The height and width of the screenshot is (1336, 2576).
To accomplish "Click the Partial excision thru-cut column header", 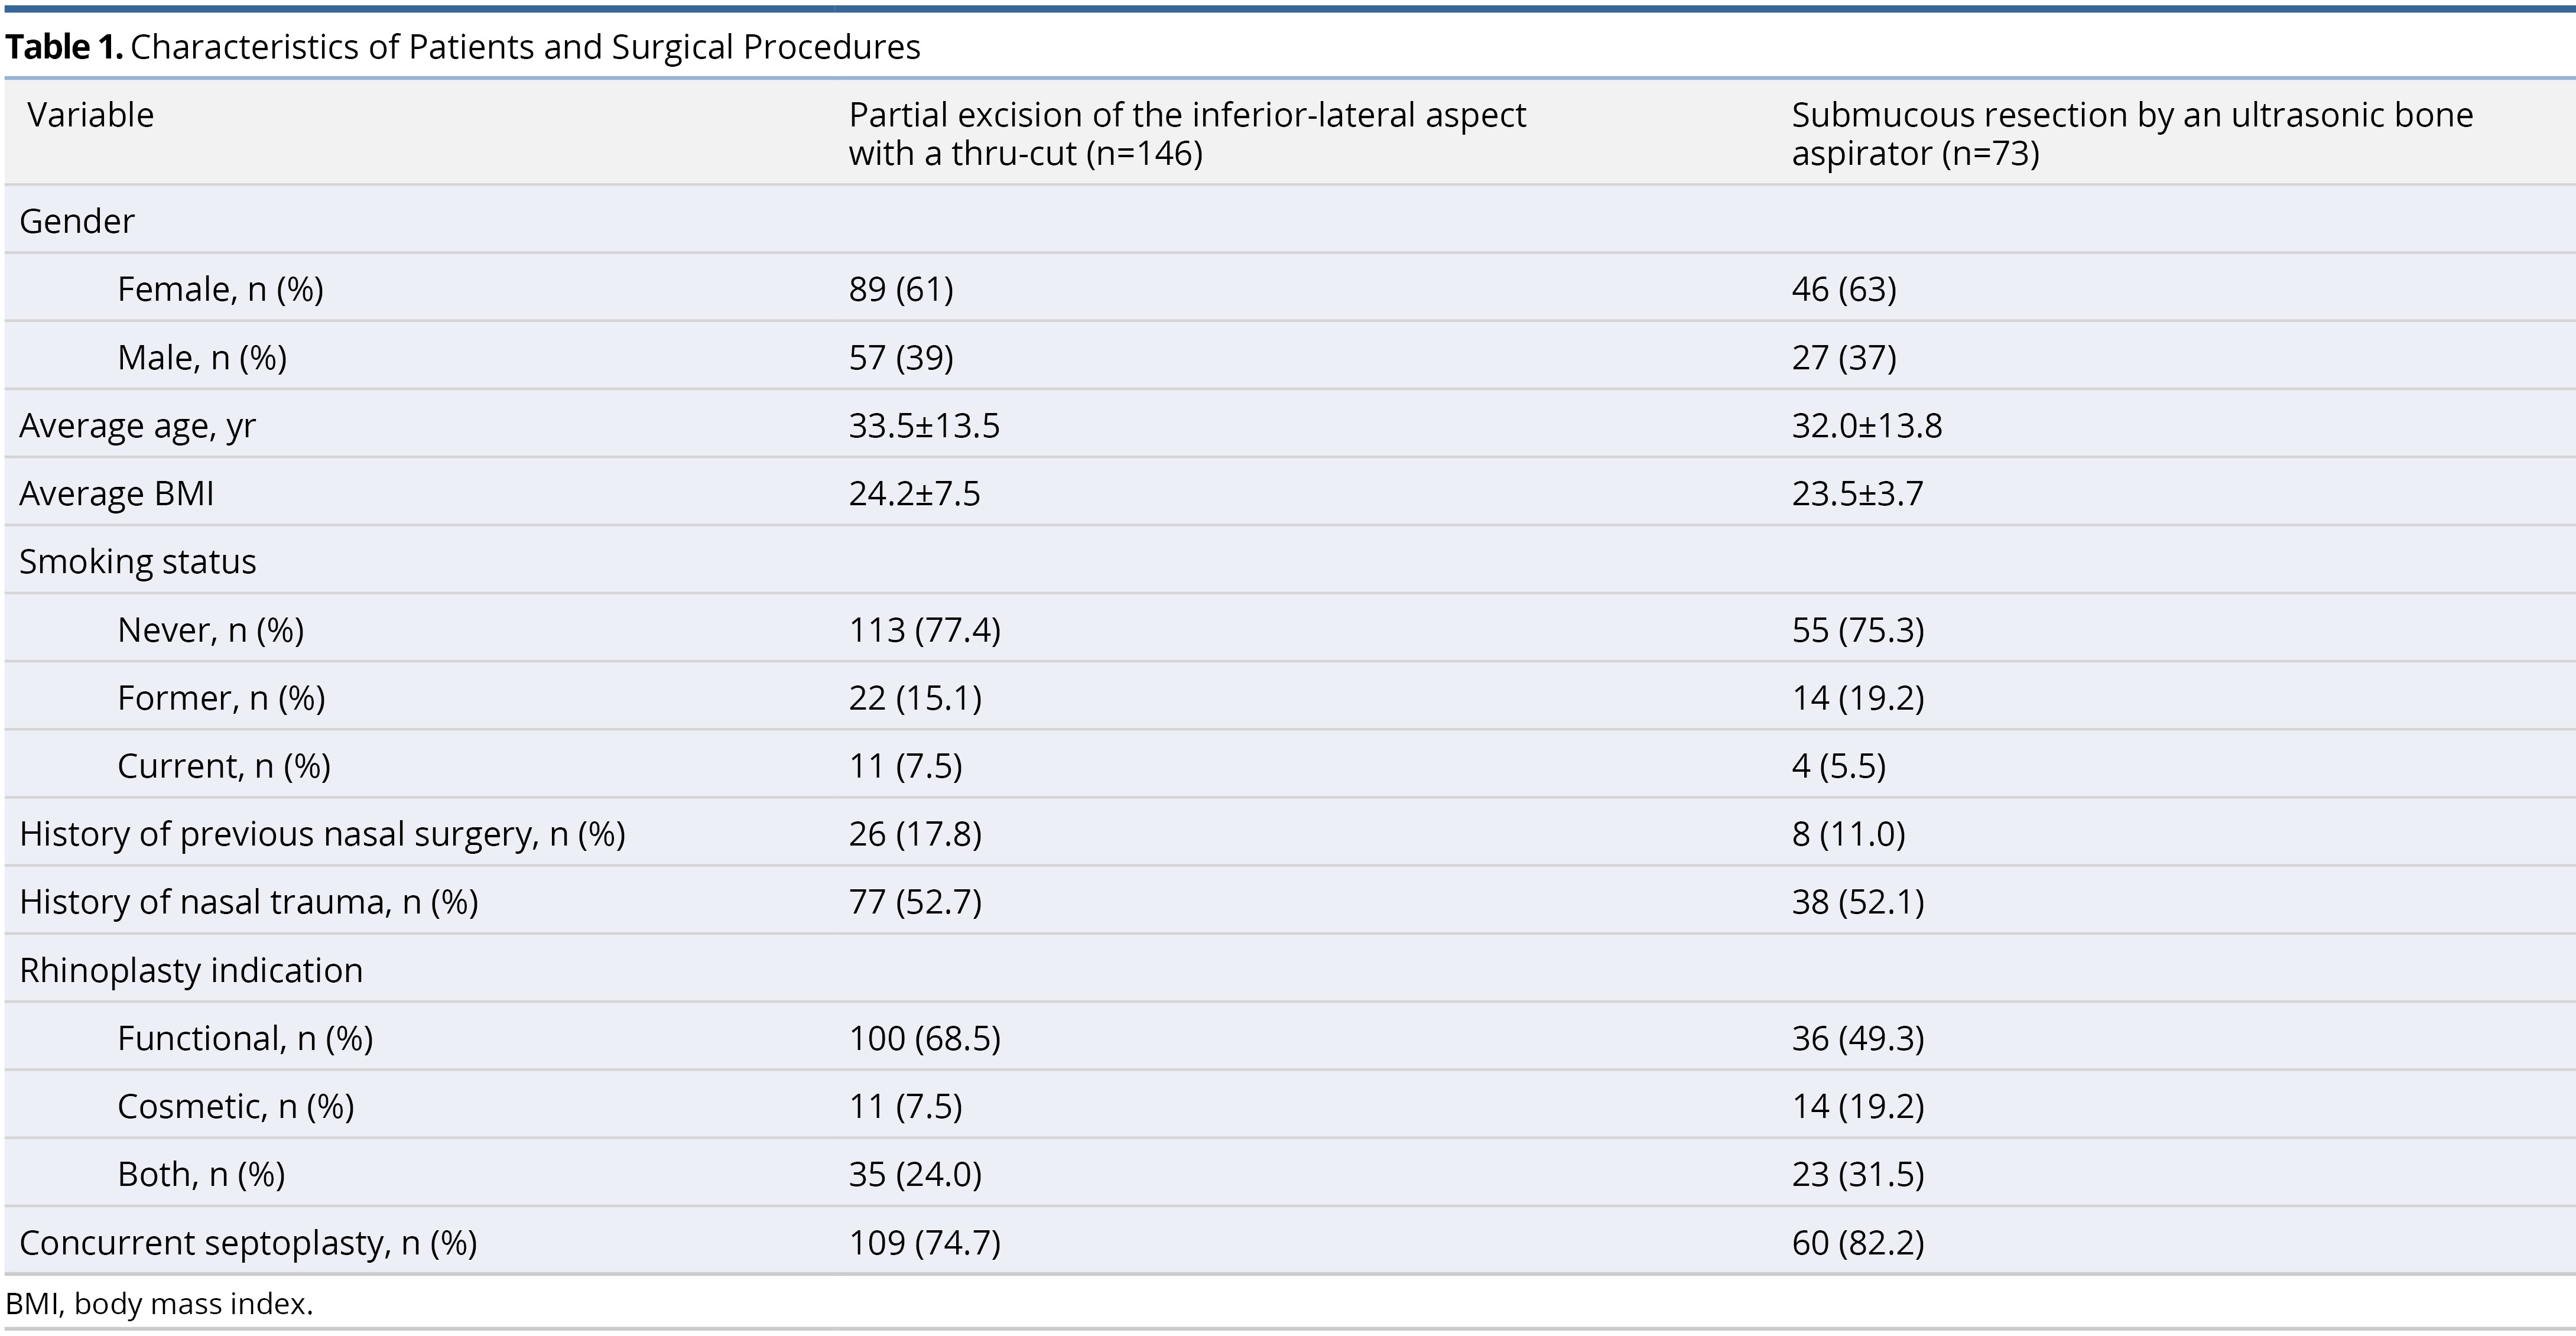I will click(1186, 133).
